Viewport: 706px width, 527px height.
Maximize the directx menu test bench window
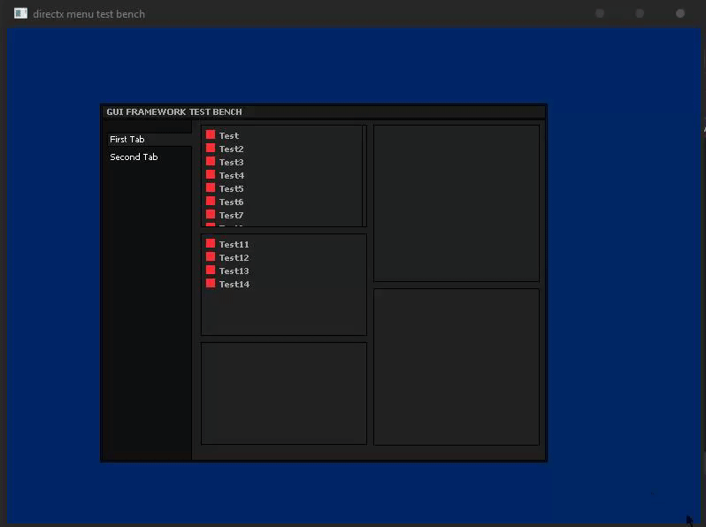640,13
